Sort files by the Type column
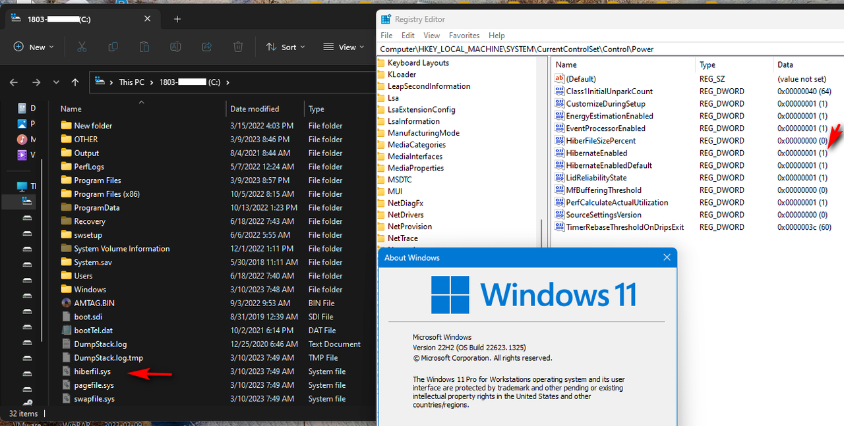The width and height of the screenshot is (844, 426). point(316,109)
